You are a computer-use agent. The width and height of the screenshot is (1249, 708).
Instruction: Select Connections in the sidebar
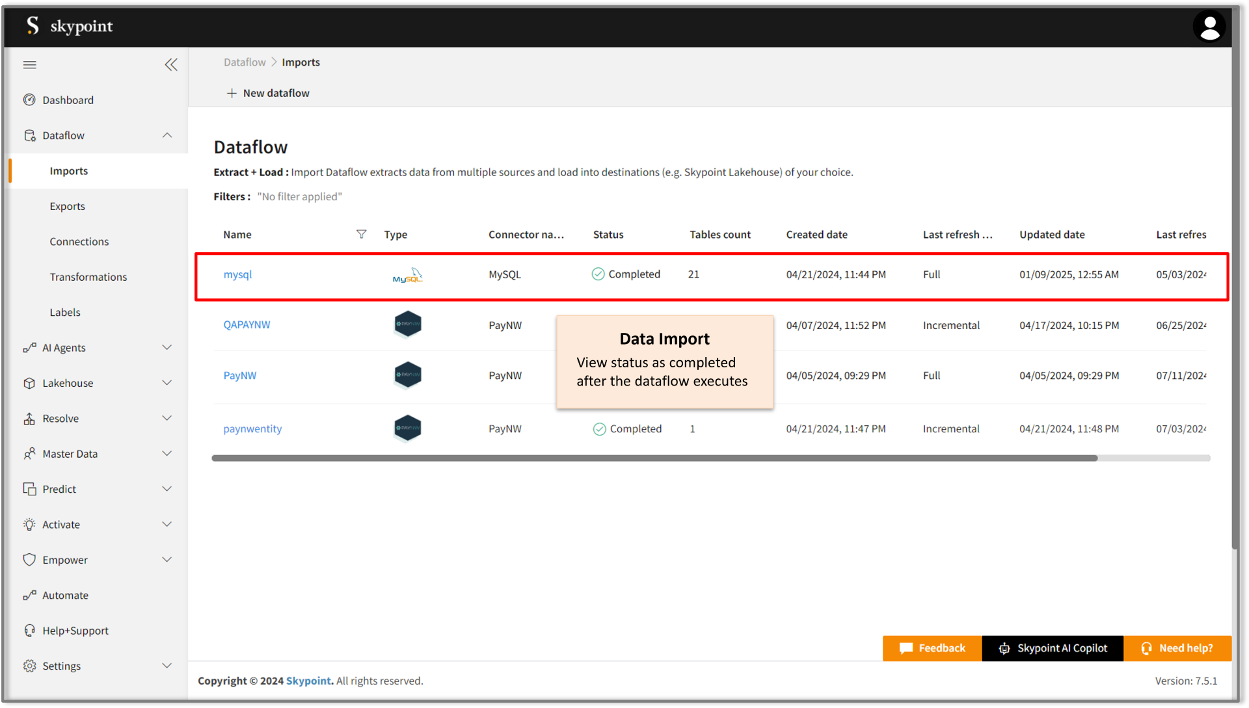(x=79, y=241)
